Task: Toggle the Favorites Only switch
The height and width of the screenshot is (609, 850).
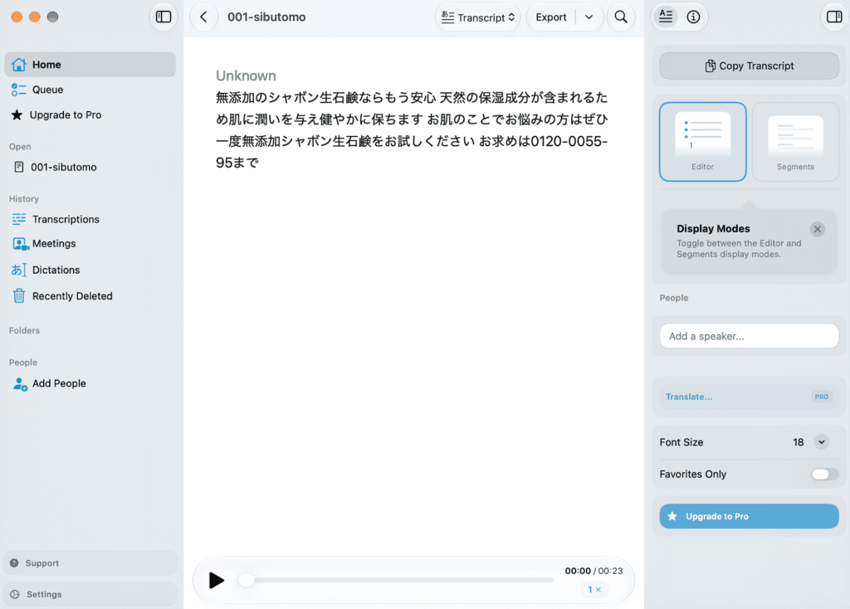Action: tap(824, 474)
